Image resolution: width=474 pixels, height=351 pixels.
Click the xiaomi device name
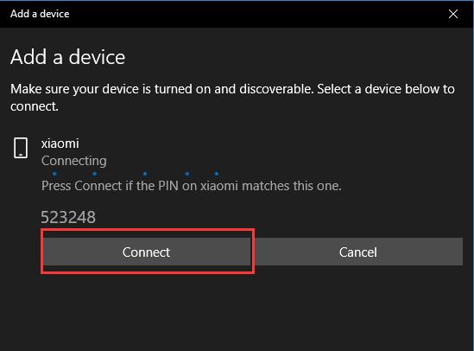tap(60, 144)
